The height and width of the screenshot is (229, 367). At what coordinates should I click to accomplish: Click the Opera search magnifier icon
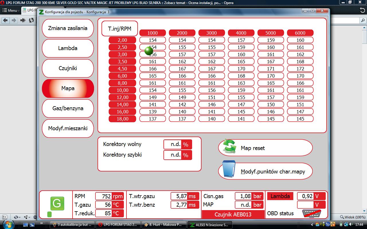363,21
